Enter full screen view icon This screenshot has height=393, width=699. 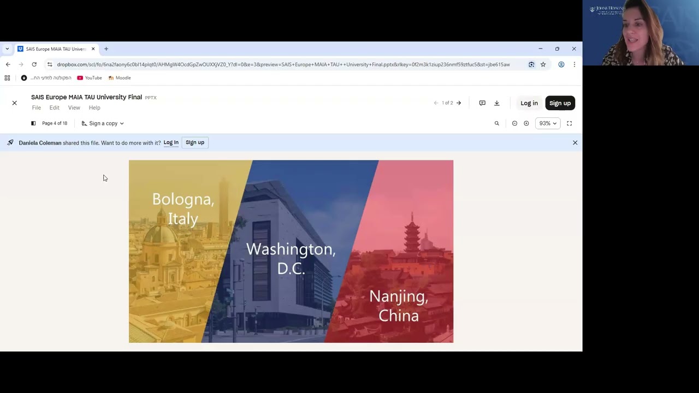pos(569,123)
